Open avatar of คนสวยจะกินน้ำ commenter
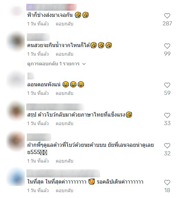181x198 pixels. (x=16, y=41)
